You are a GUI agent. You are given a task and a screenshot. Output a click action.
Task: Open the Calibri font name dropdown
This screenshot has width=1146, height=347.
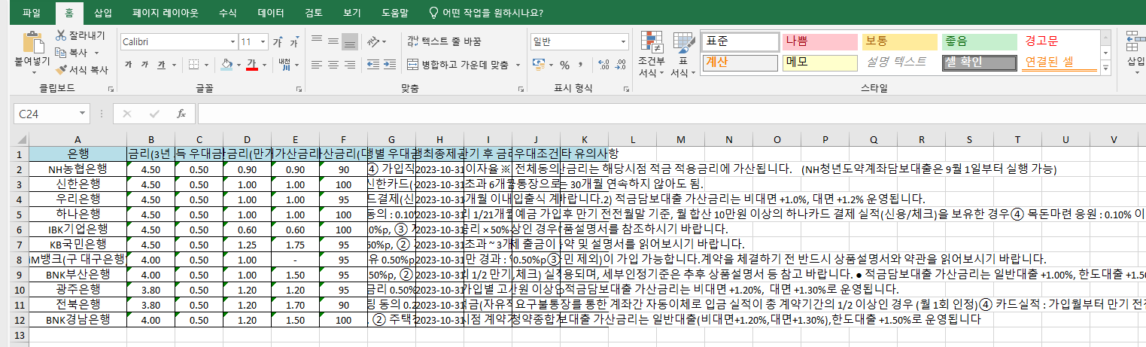coord(232,41)
